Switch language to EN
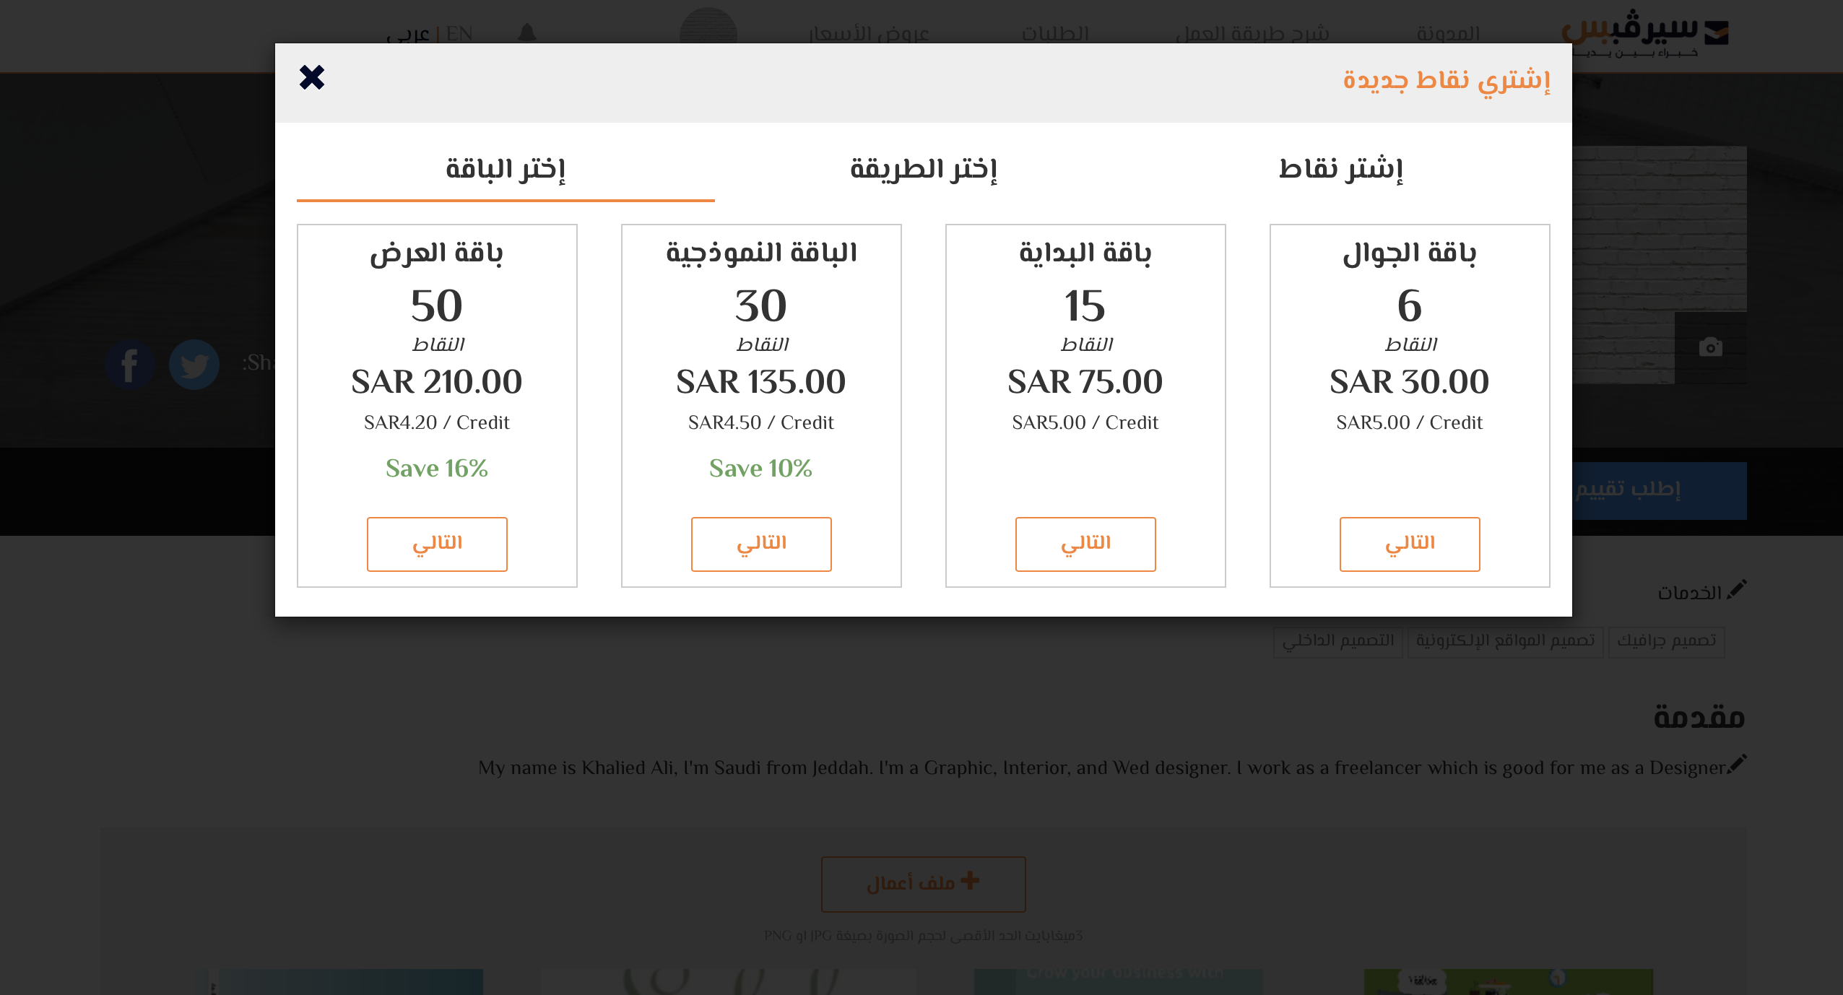Screen dimensions: 1843x995 click(x=459, y=34)
